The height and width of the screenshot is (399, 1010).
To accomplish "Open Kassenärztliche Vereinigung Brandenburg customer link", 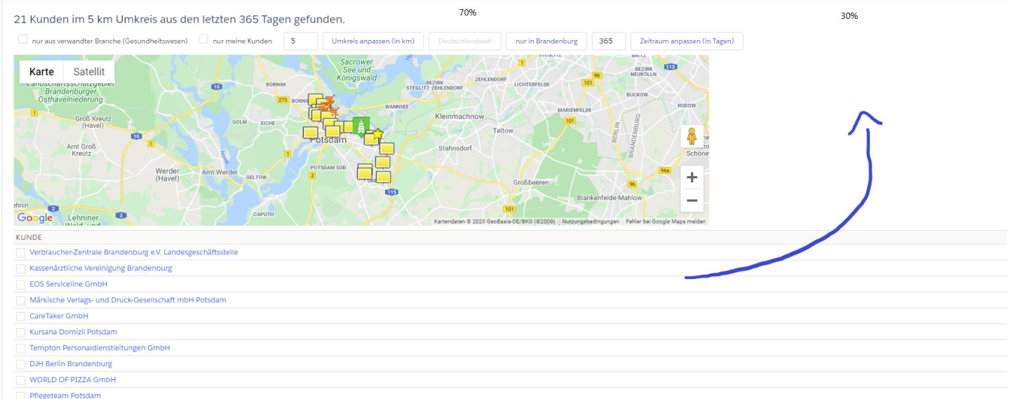I will (x=100, y=268).
